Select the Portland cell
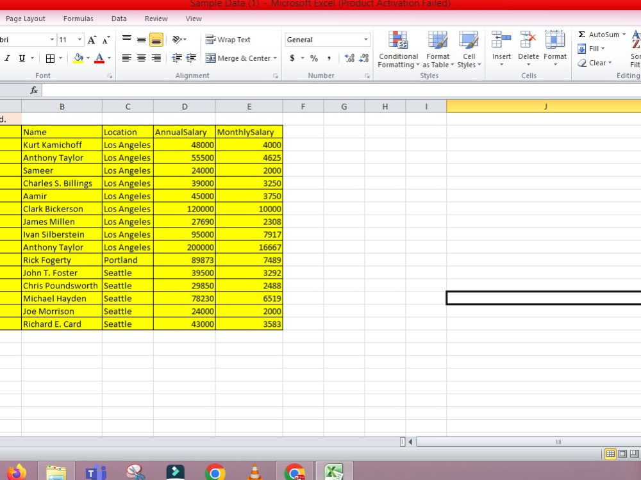The height and width of the screenshot is (480, 641). tap(128, 260)
